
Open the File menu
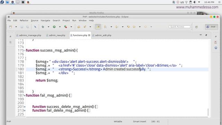pyautogui.click(x=9, y=20)
